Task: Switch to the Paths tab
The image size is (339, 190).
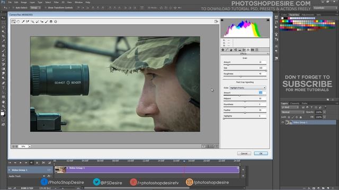Action: [x=305, y=103]
